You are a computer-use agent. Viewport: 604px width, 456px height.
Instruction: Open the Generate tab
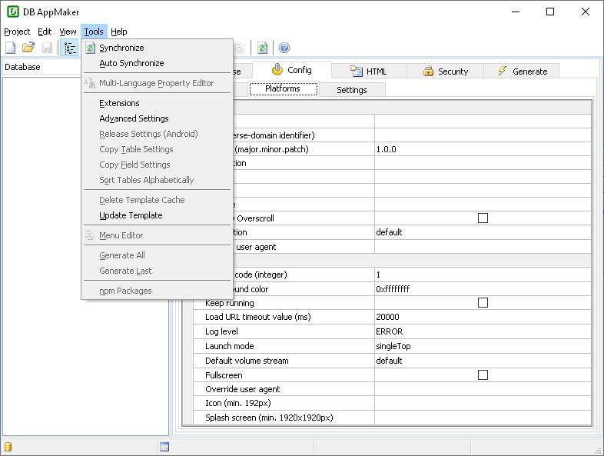click(521, 71)
